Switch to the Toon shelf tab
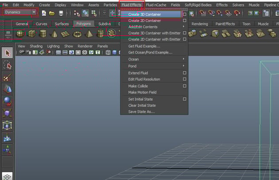The height and width of the screenshot is (180, 279). point(246,24)
